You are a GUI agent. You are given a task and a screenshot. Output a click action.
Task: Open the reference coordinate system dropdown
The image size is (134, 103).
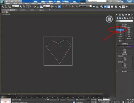47,6
